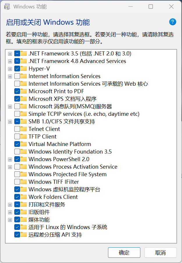
Task: Click the Windows Features title bar icon
Action: pos(7,7)
